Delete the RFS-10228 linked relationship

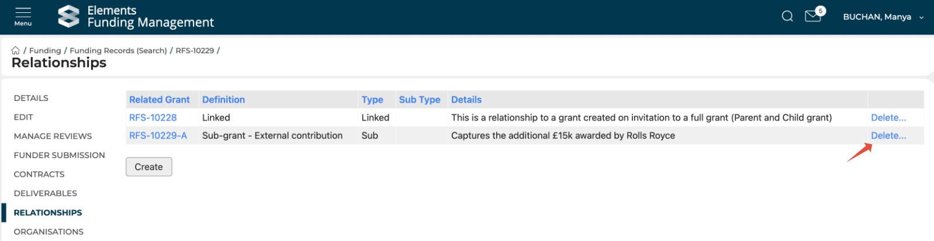click(x=888, y=118)
